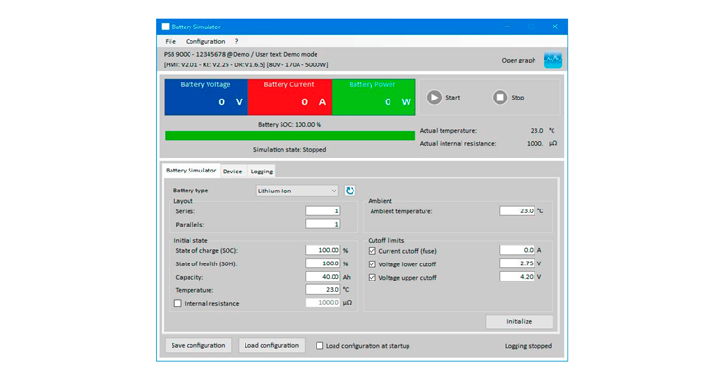The height and width of the screenshot is (381, 725).
Task: Focus the Current cutoff value field
Action: (517, 250)
